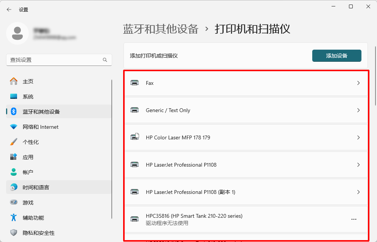Click the Generic / Text Only printer icon
This screenshot has width=377, height=242.
click(135, 110)
